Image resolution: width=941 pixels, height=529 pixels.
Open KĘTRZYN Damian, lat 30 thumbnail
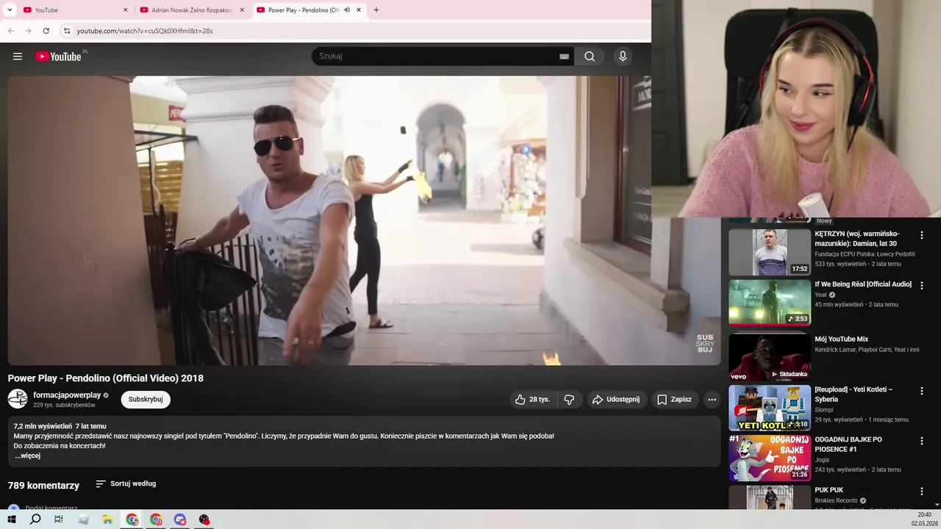(x=770, y=252)
